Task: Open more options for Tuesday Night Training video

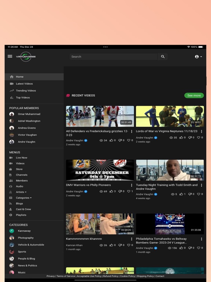Action: tap(201, 185)
